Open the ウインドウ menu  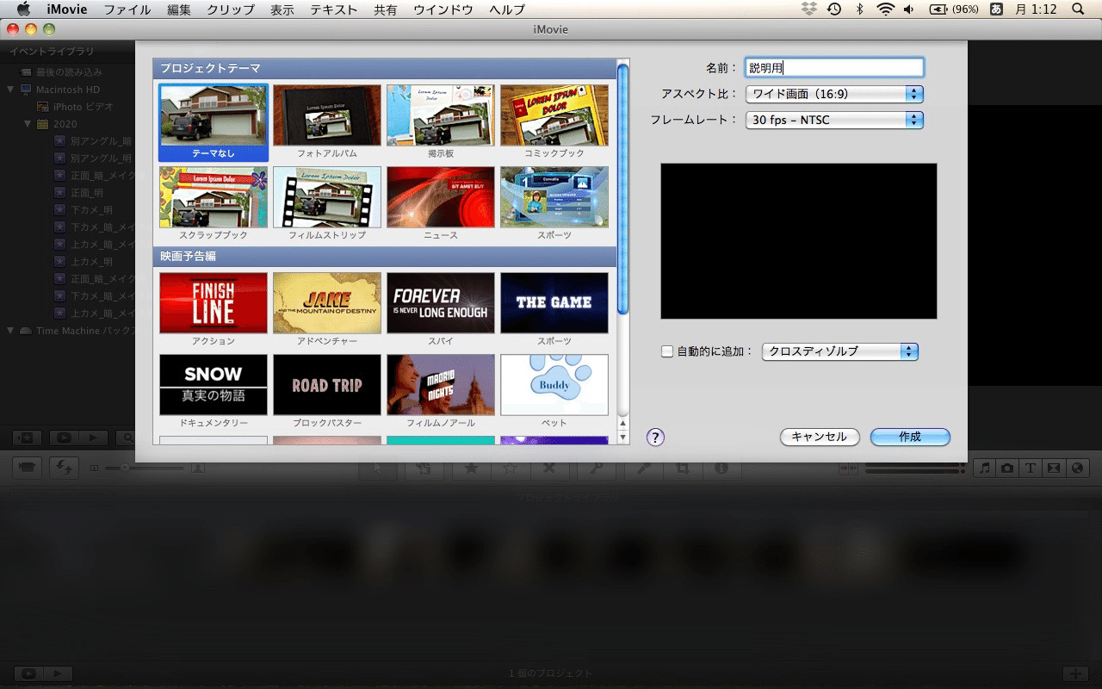click(x=443, y=9)
